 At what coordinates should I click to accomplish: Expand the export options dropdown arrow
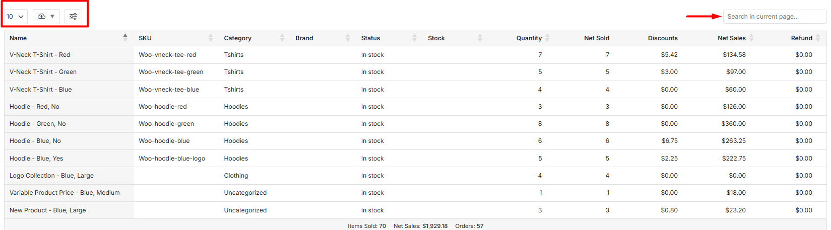(x=52, y=17)
